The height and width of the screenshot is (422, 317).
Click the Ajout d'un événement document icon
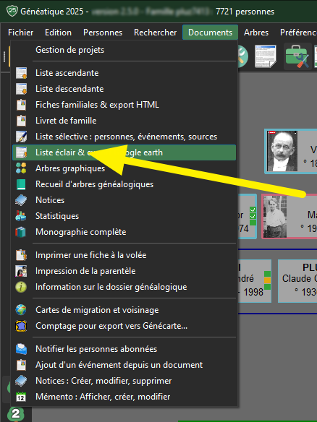click(x=21, y=365)
